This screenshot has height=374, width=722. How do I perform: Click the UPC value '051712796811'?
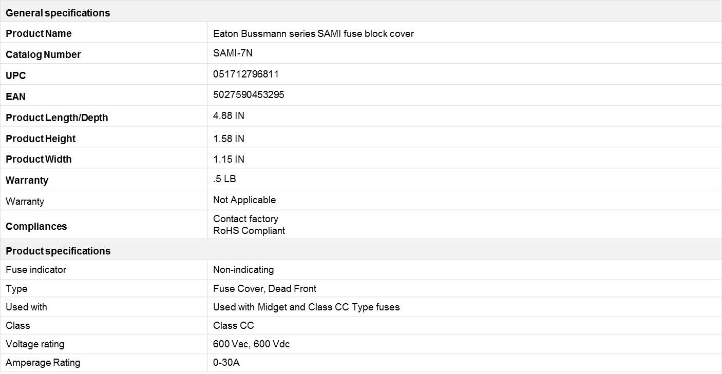pyautogui.click(x=246, y=74)
